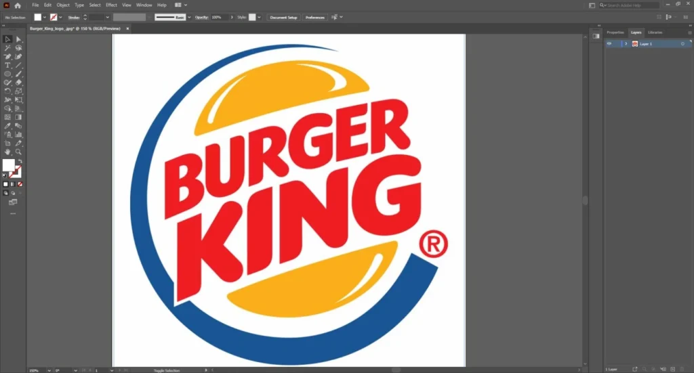Image resolution: width=694 pixels, height=373 pixels.
Task: Select the Shape Builder tool
Action: [7, 108]
